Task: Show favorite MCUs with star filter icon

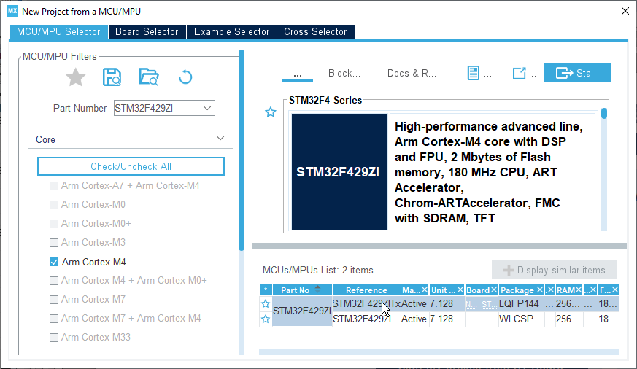Action: [76, 77]
